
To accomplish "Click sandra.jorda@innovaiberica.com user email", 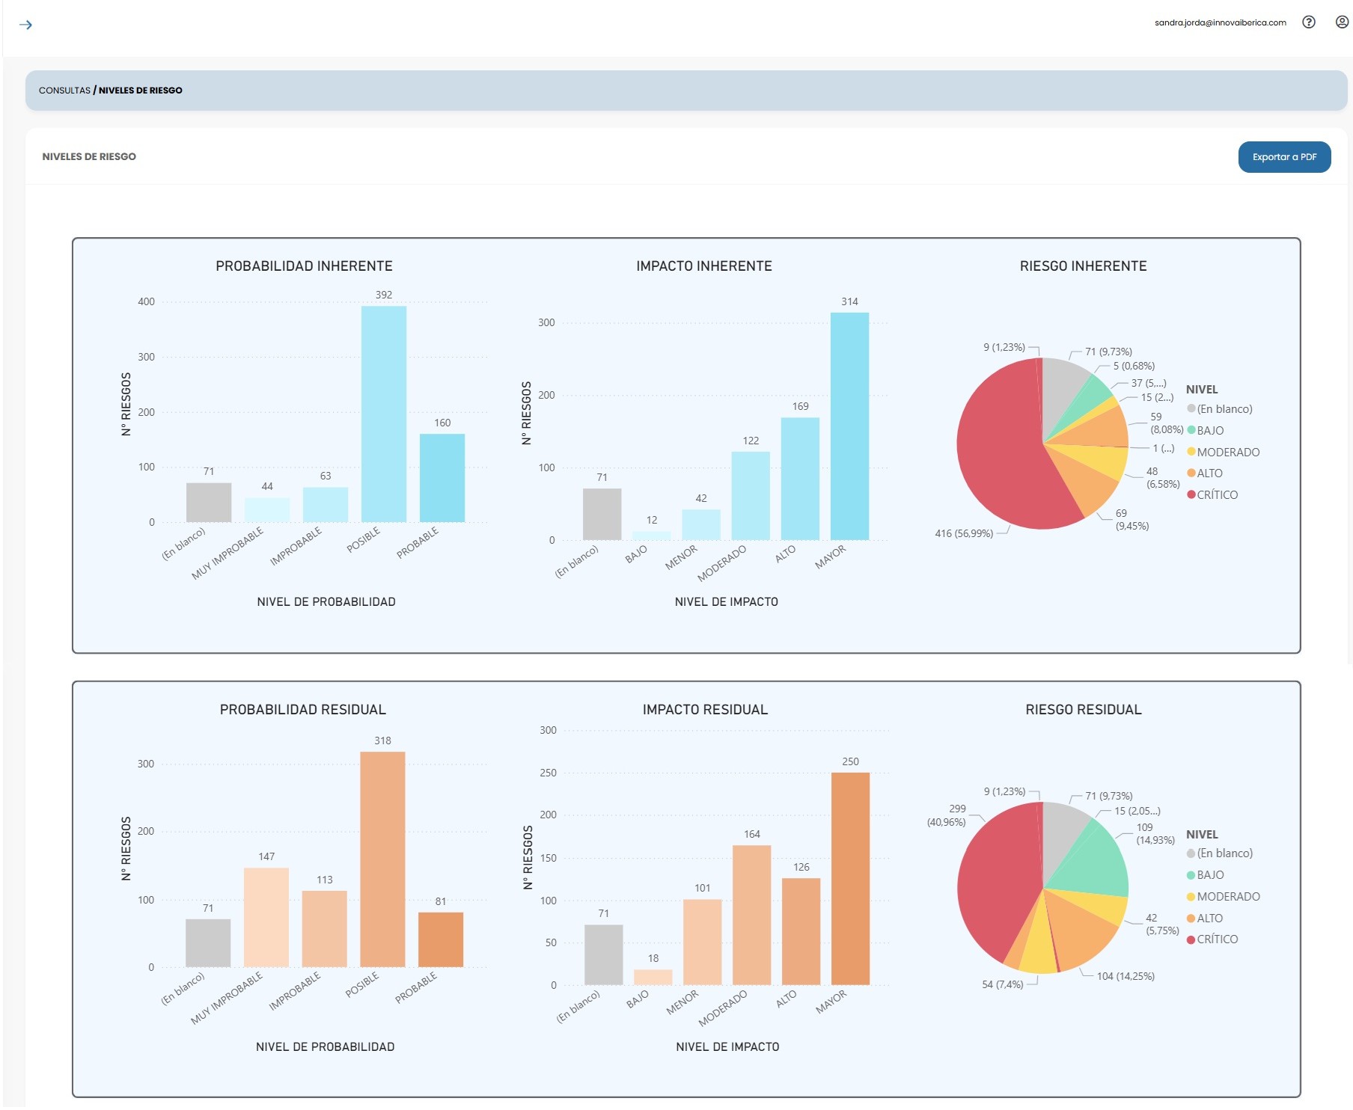I will [x=1220, y=22].
